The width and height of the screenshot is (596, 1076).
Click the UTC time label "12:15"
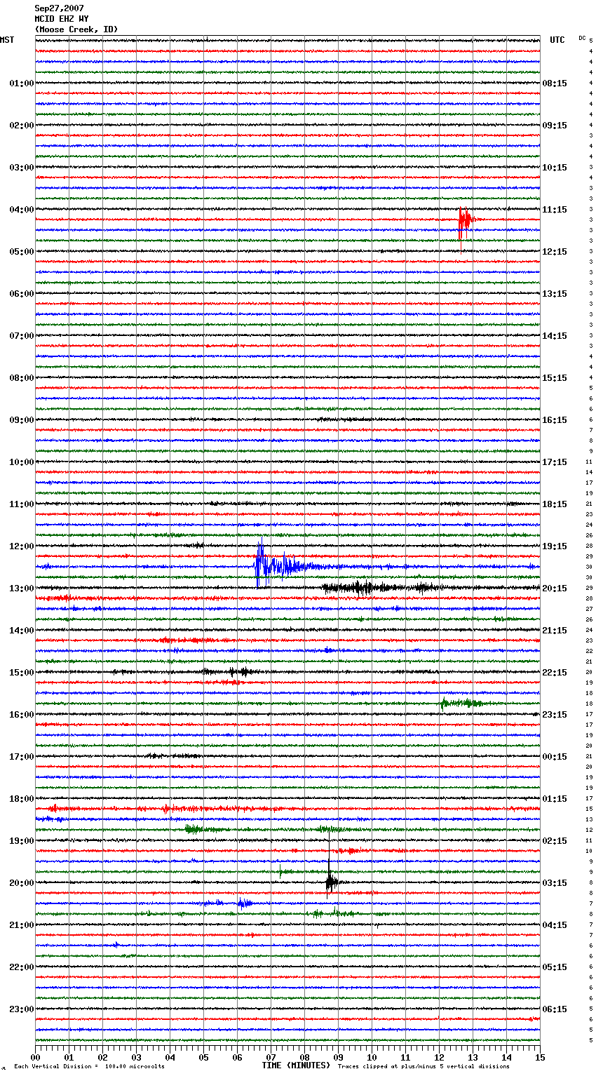click(555, 252)
